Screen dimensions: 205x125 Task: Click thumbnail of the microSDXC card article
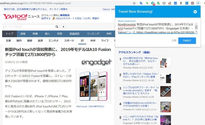(x=166, y=107)
